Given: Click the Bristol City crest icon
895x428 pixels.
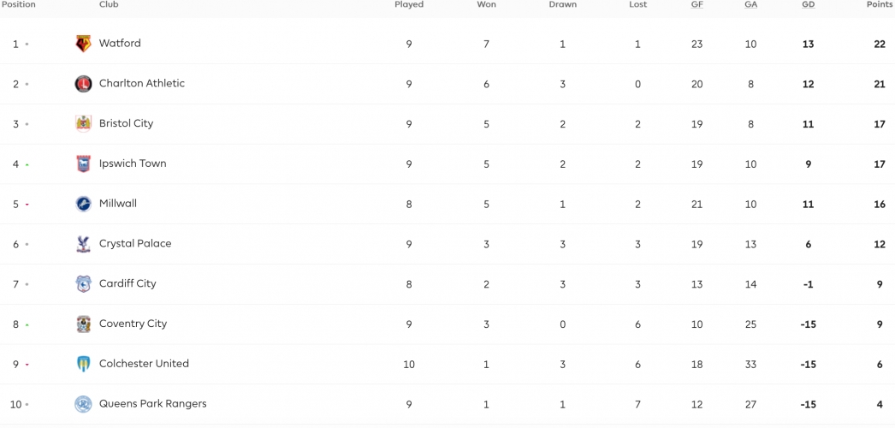Looking at the screenshot, I should [x=83, y=124].
